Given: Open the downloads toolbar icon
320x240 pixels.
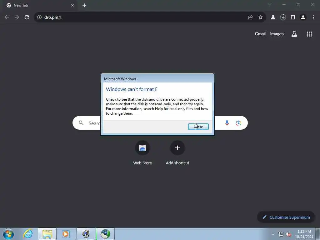Looking at the screenshot, I should point(283,17).
